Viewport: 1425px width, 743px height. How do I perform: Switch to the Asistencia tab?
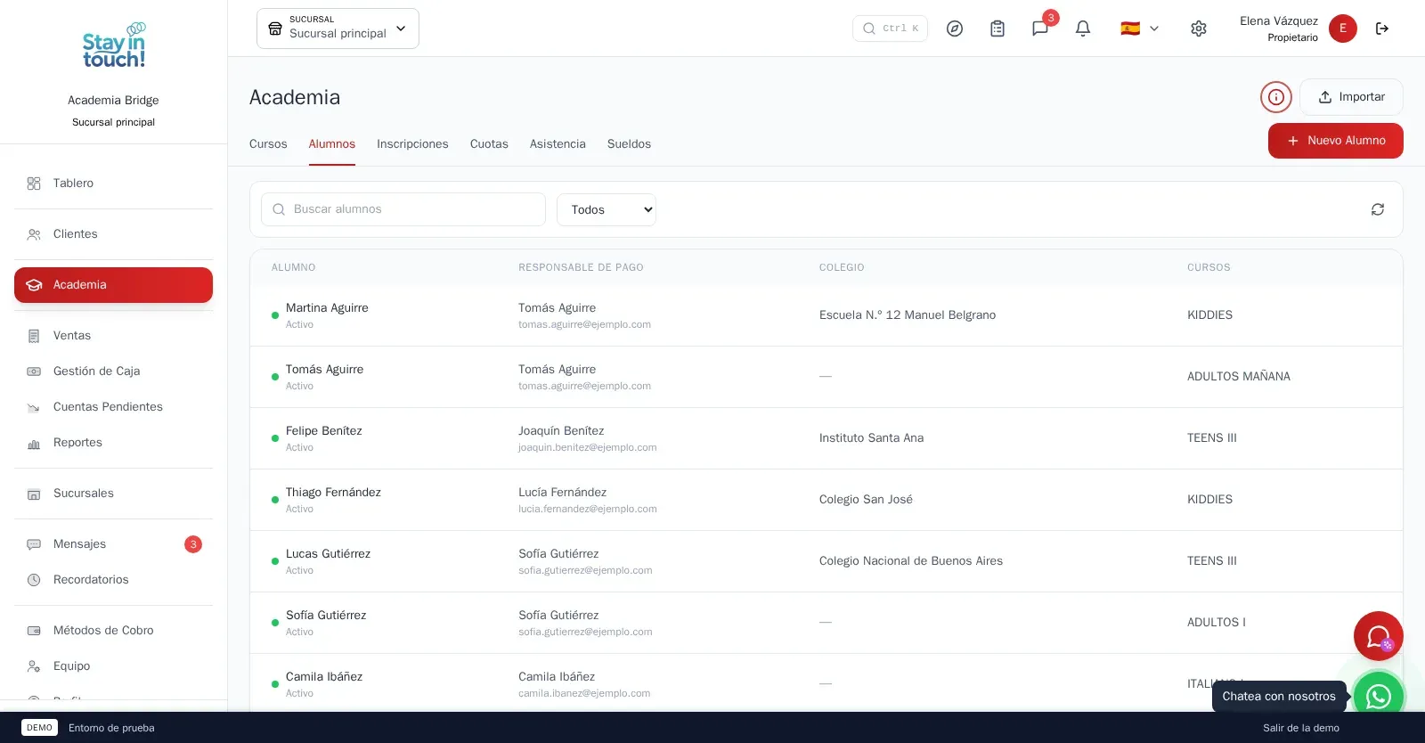tap(558, 144)
